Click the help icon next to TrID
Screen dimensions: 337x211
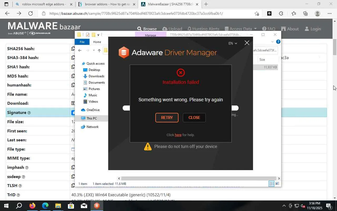18,195
